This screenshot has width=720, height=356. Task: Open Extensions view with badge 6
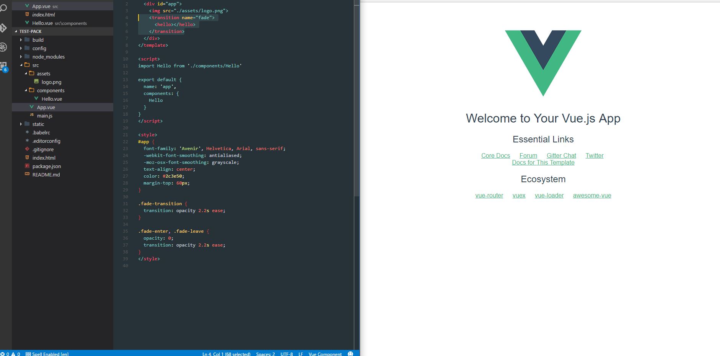pyautogui.click(x=4, y=67)
